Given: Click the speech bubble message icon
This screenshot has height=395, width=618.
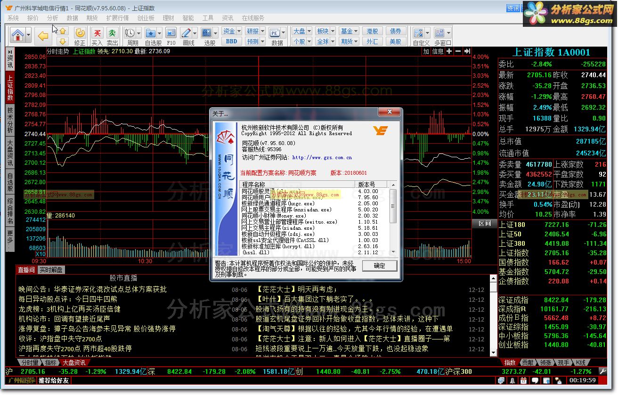Looking at the screenshot, I should pos(534,380).
